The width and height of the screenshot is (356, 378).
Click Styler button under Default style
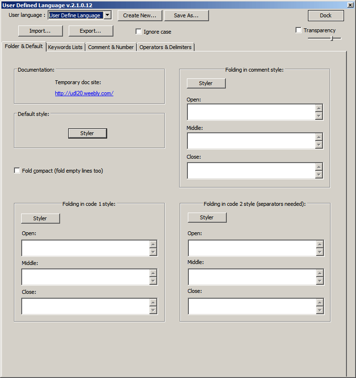click(87, 133)
